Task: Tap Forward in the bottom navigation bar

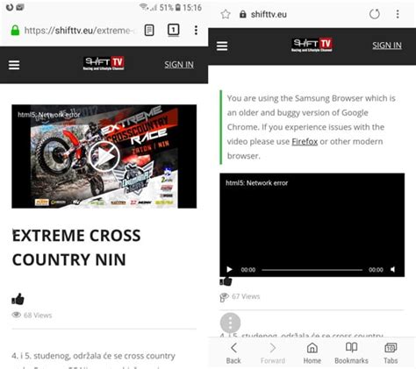Action: pyautogui.click(x=273, y=353)
